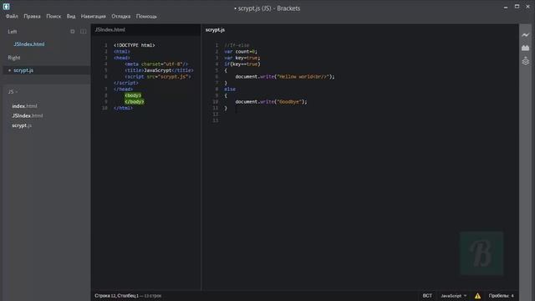Focus the scrypt.js pane header

[x=215, y=30]
